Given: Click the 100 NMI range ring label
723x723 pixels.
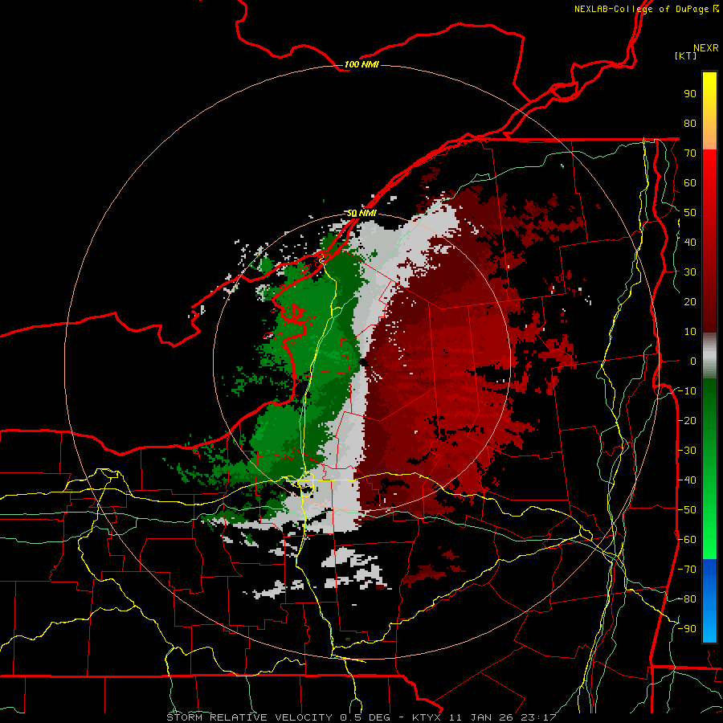Looking at the screenshot, I should (x=361, y=64).
